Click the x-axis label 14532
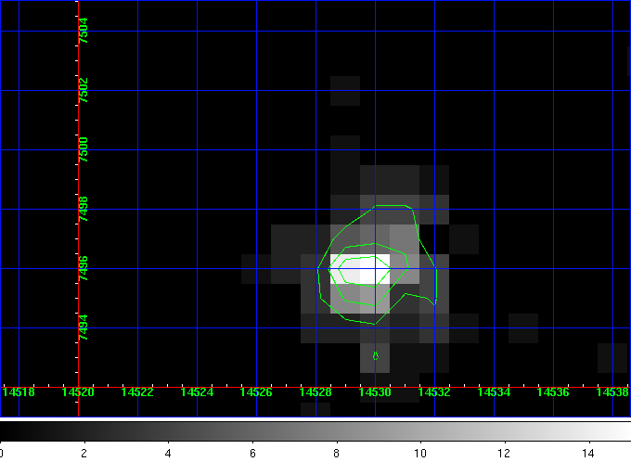The image size is (631, 462). click(434, 392)
